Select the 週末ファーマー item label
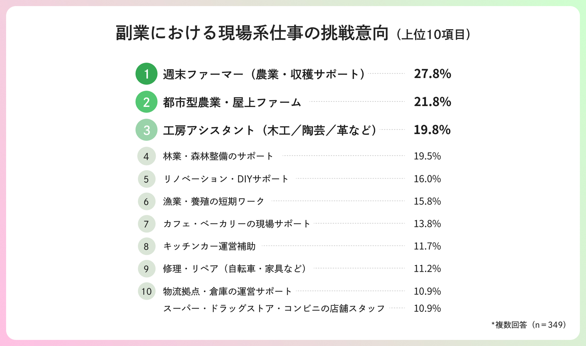The width and height of the screenshot is (586, 346). pyautogui.click(x=264, y=74)
